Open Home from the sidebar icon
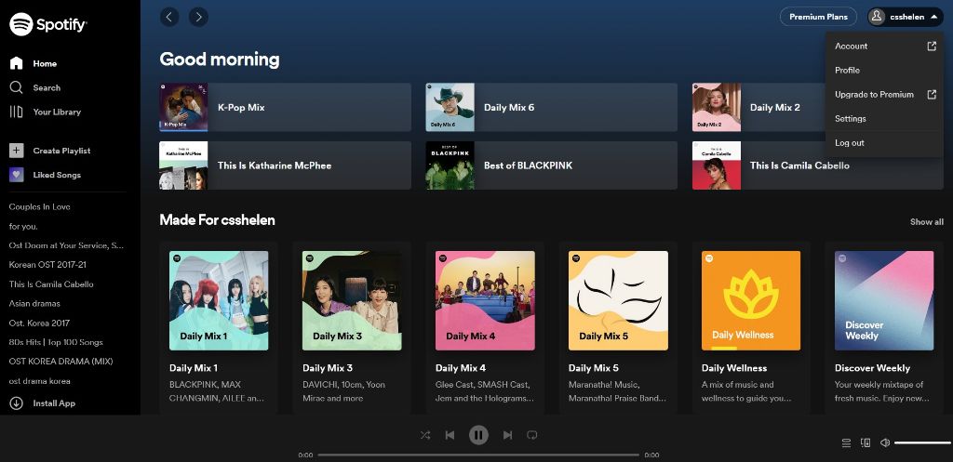The height and width of the screenshot is (462, 953). (x=17, y=63)
